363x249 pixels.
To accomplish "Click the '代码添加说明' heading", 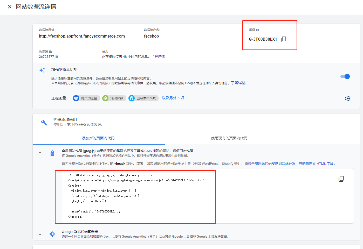I will [65, 120].
